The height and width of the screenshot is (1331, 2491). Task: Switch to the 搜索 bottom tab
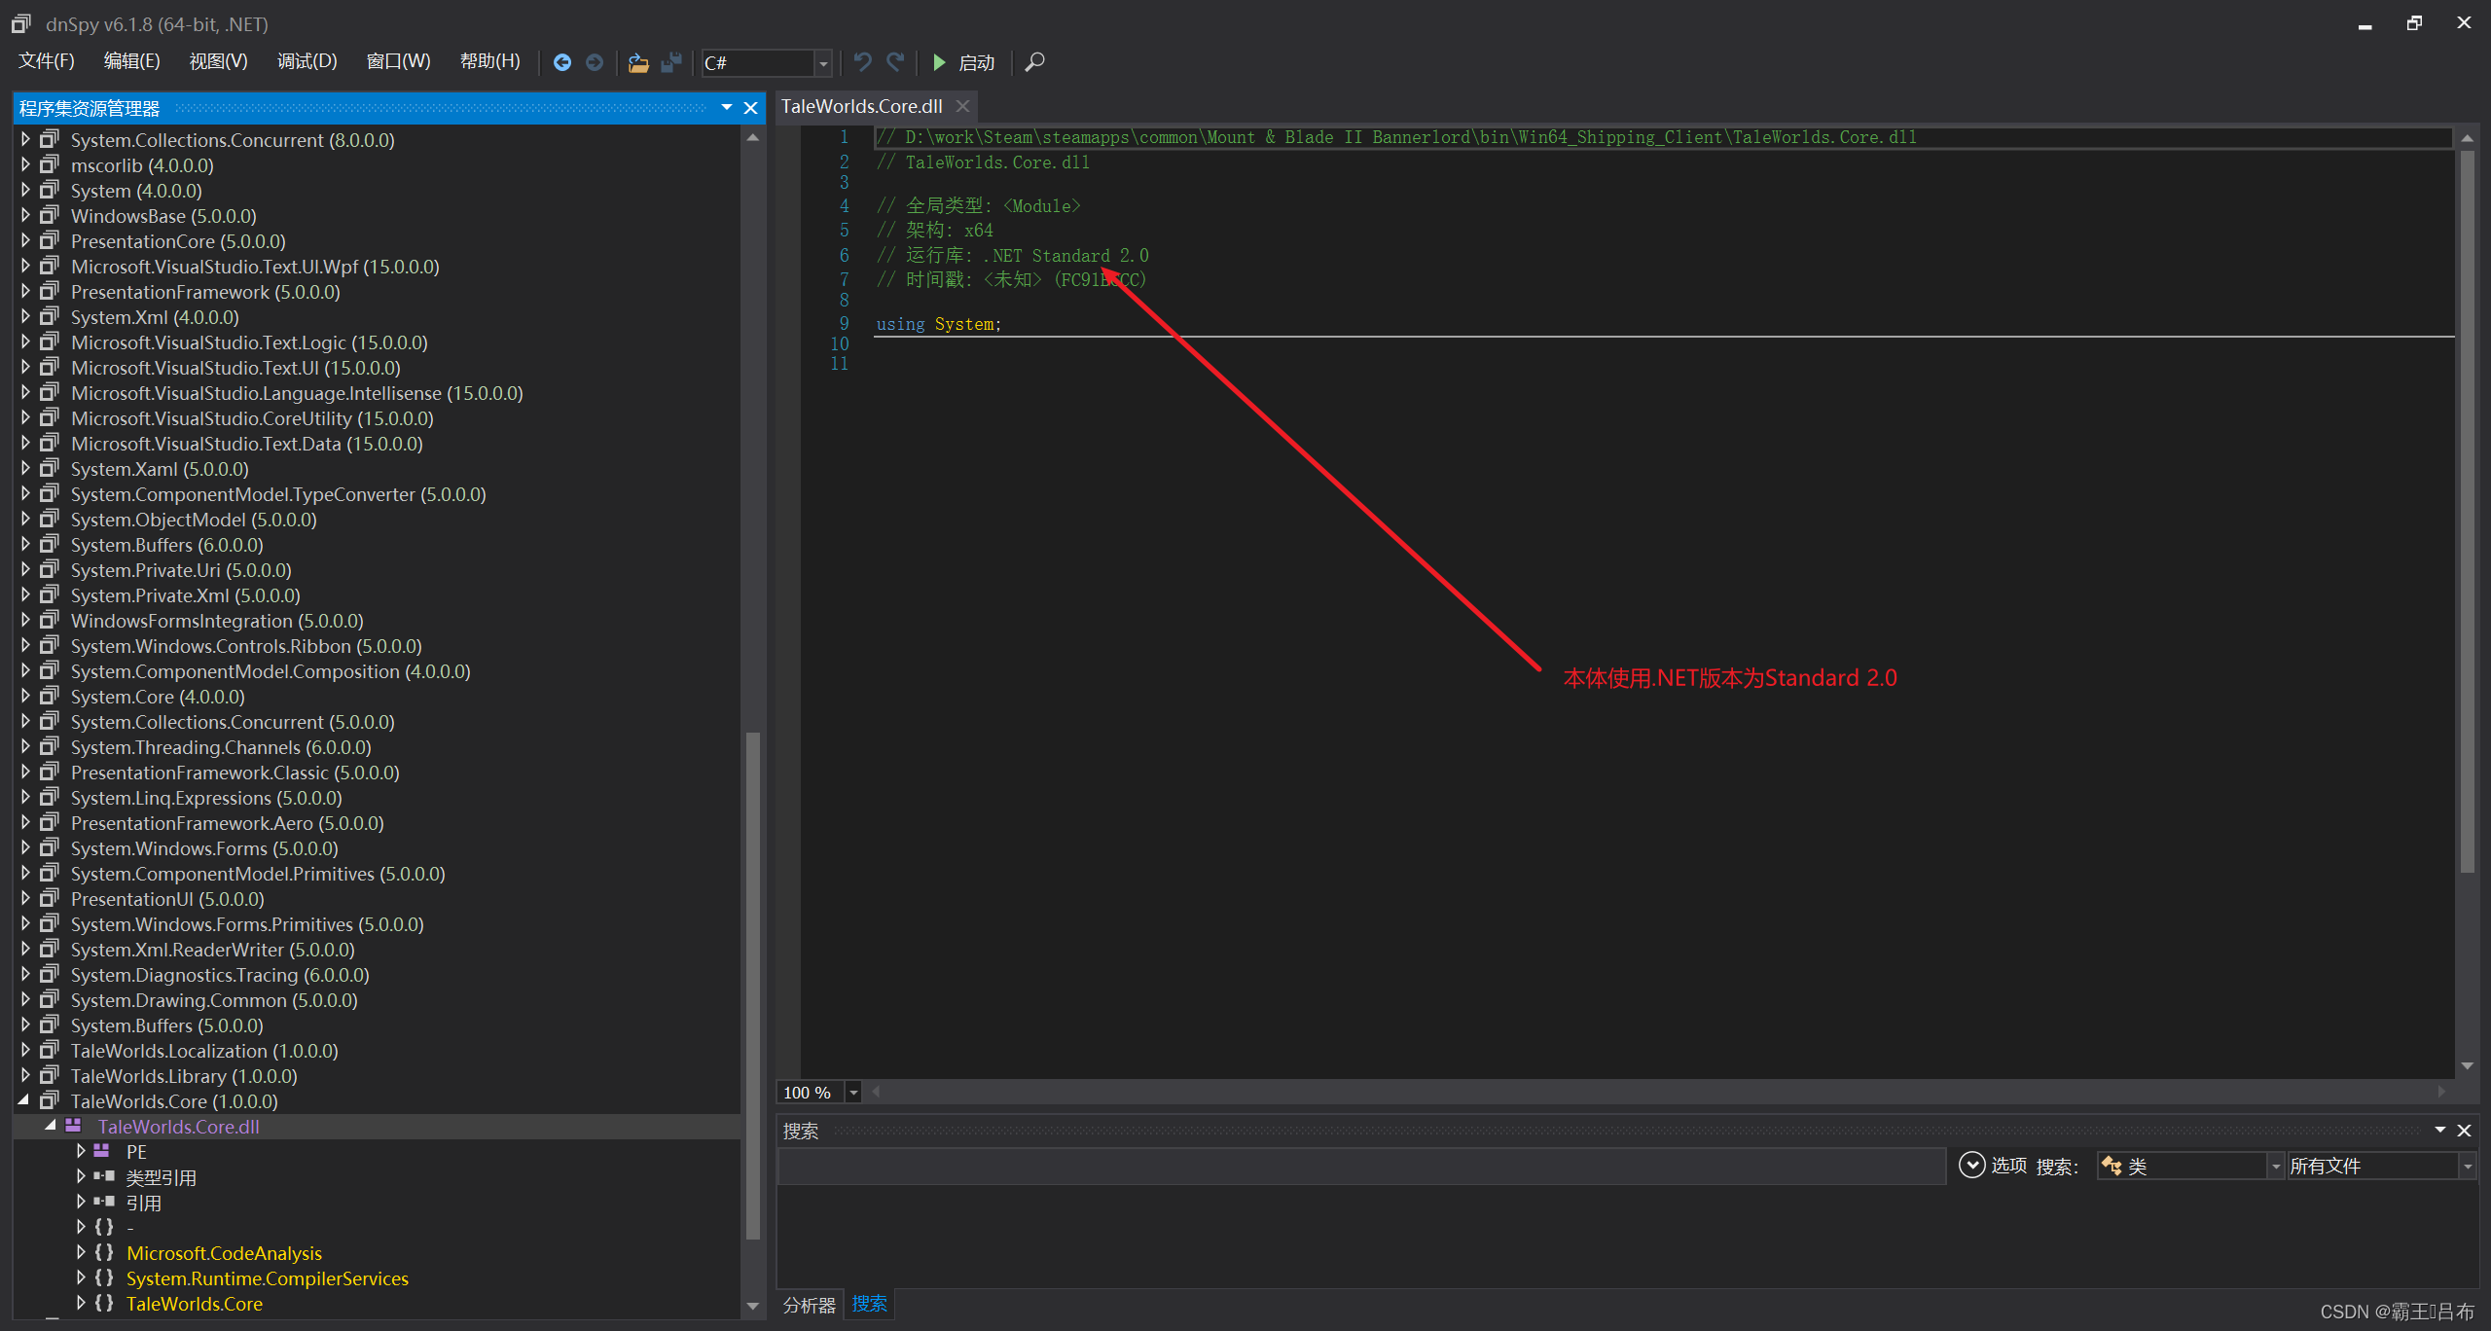[869, 1304]
